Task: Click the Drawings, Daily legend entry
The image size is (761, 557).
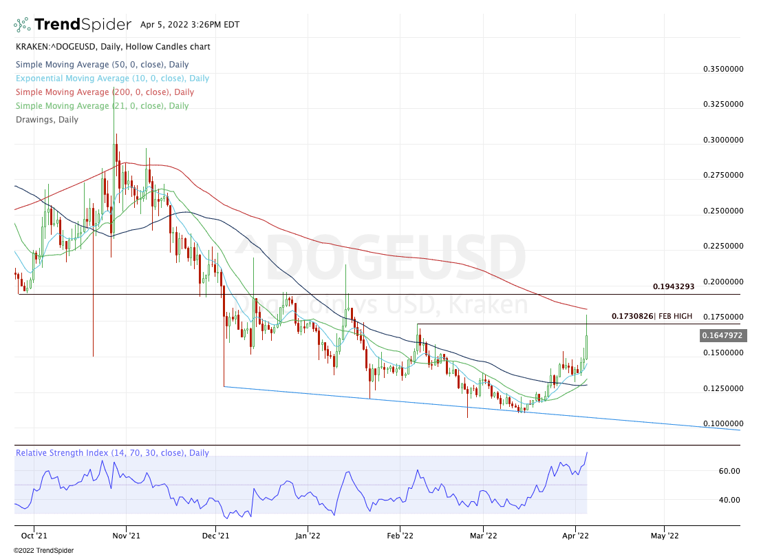Action: tap(47, 120)
